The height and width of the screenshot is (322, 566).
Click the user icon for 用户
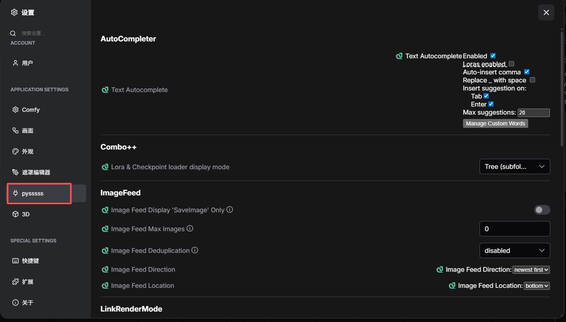pyautogui.click(x=15, y=63)
